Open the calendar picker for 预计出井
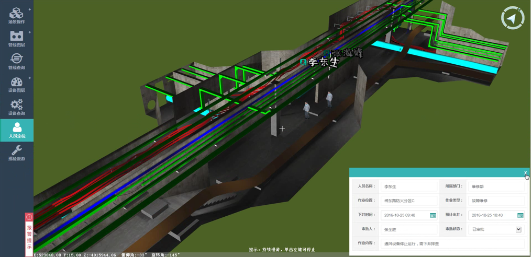The height and width of the screenshot is (257, 532). [520, 215]
